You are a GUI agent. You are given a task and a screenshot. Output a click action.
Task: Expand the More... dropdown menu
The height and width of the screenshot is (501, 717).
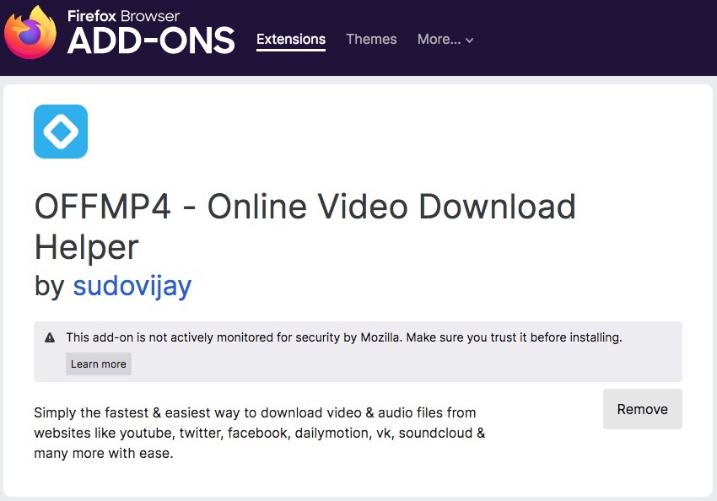445,40
